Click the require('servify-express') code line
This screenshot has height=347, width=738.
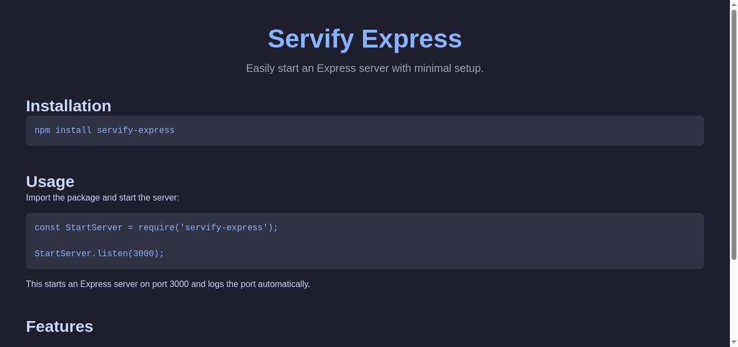(156, 228)
